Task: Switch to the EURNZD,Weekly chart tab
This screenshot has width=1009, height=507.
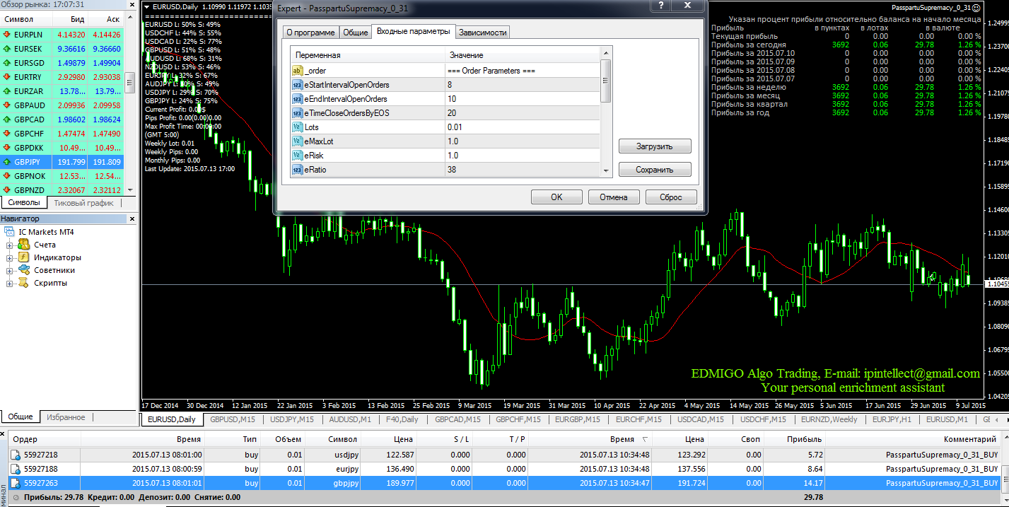Action: tap(829, 419)
